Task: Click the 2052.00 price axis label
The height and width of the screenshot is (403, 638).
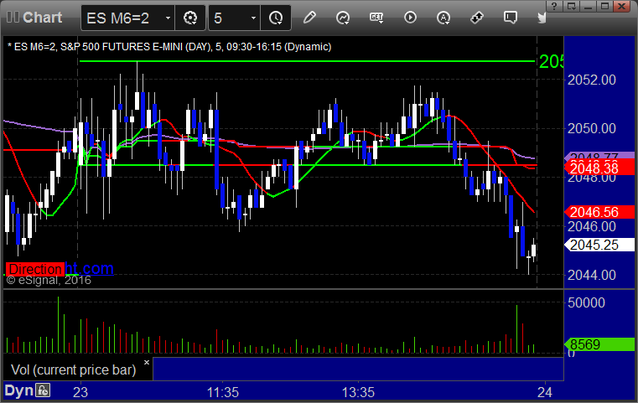Action: tap(592, 80)
